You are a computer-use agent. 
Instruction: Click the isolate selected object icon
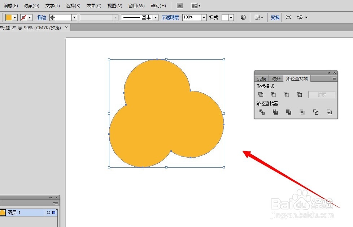[288, 17]
